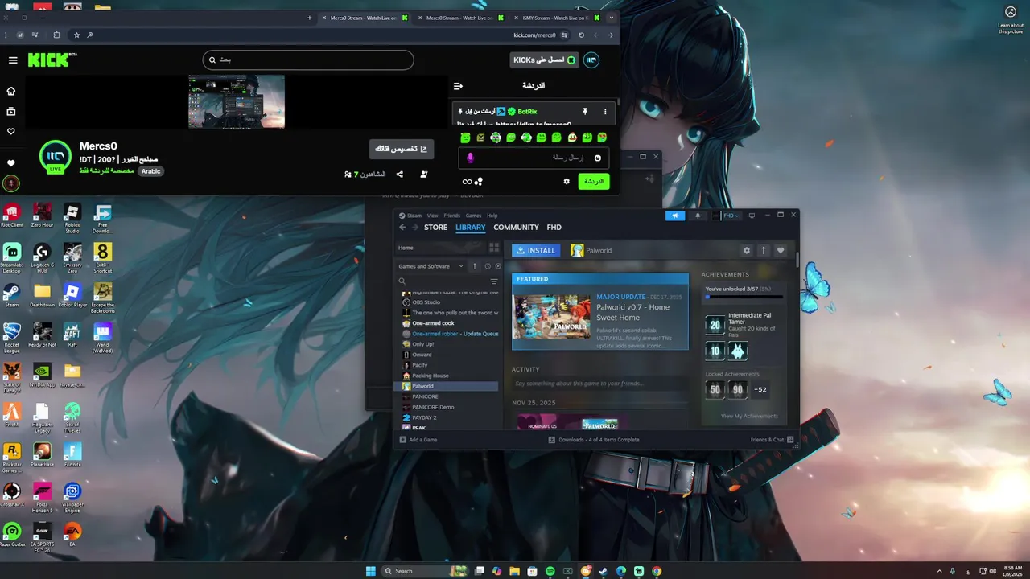1030x579 pixels.
Task: Open the View menu in Steam
Action: pyautogui.click(x=433, y=216)
